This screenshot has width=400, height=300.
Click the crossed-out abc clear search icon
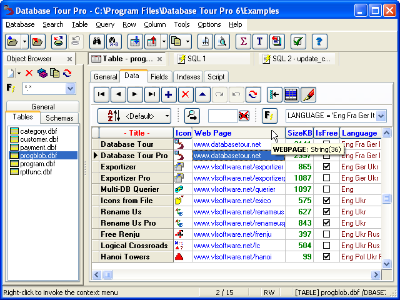[x=244, y=116]
